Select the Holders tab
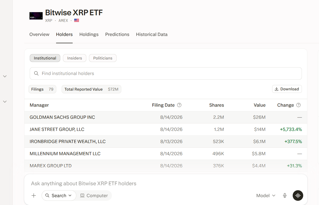319x205 pixels. pos(64,34)
